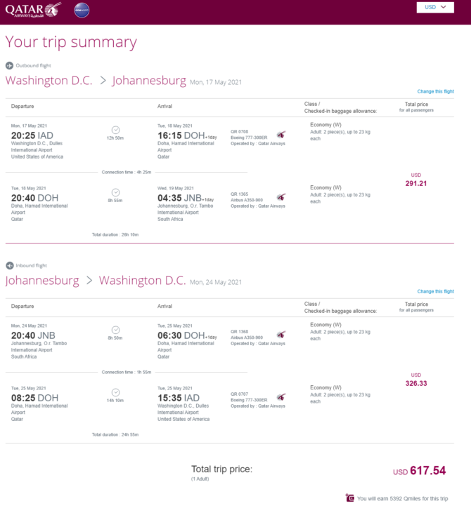Click the Qatar oryx icon beside QR 1365
The image size is (471, 508).
click(281, 197)
